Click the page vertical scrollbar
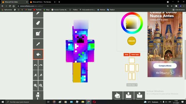Viewport: 186px width, 104px height. click(185, 60)
